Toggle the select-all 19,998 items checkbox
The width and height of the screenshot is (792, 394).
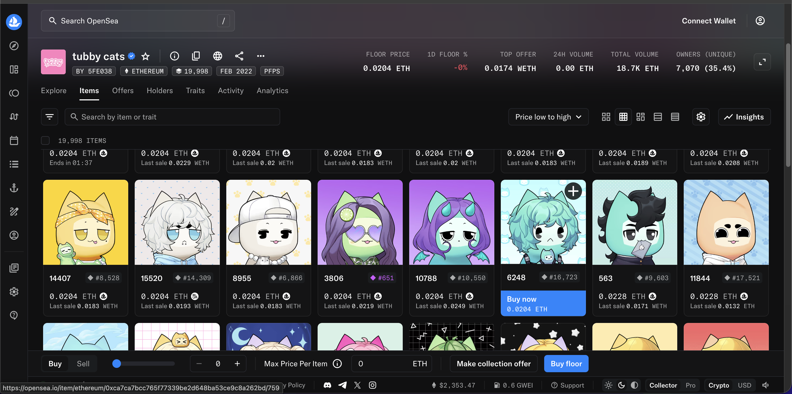pyautogui.click(x=45, y=140)
